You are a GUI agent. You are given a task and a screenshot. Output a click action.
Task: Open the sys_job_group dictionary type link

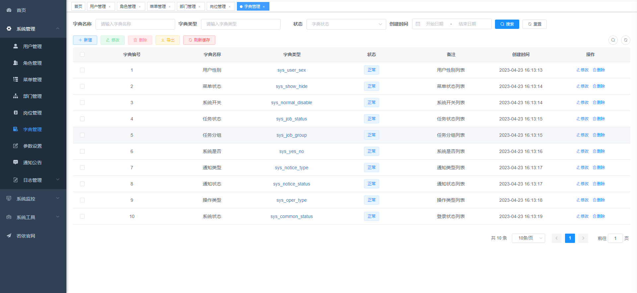click(x=292, y=135)
